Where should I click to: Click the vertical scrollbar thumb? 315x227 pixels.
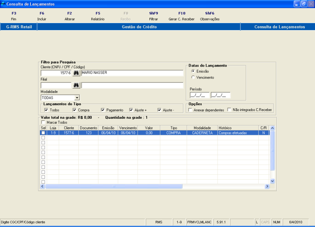(x=272, y=151)
